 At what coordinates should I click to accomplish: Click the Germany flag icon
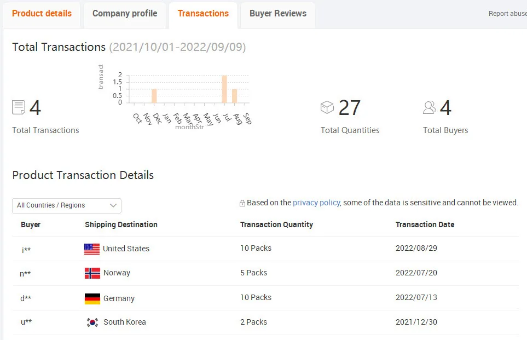pos(92,298)
